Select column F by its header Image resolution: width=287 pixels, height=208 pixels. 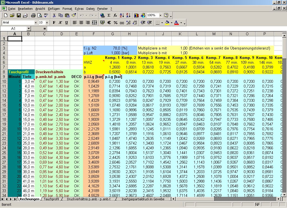point(94,34)
